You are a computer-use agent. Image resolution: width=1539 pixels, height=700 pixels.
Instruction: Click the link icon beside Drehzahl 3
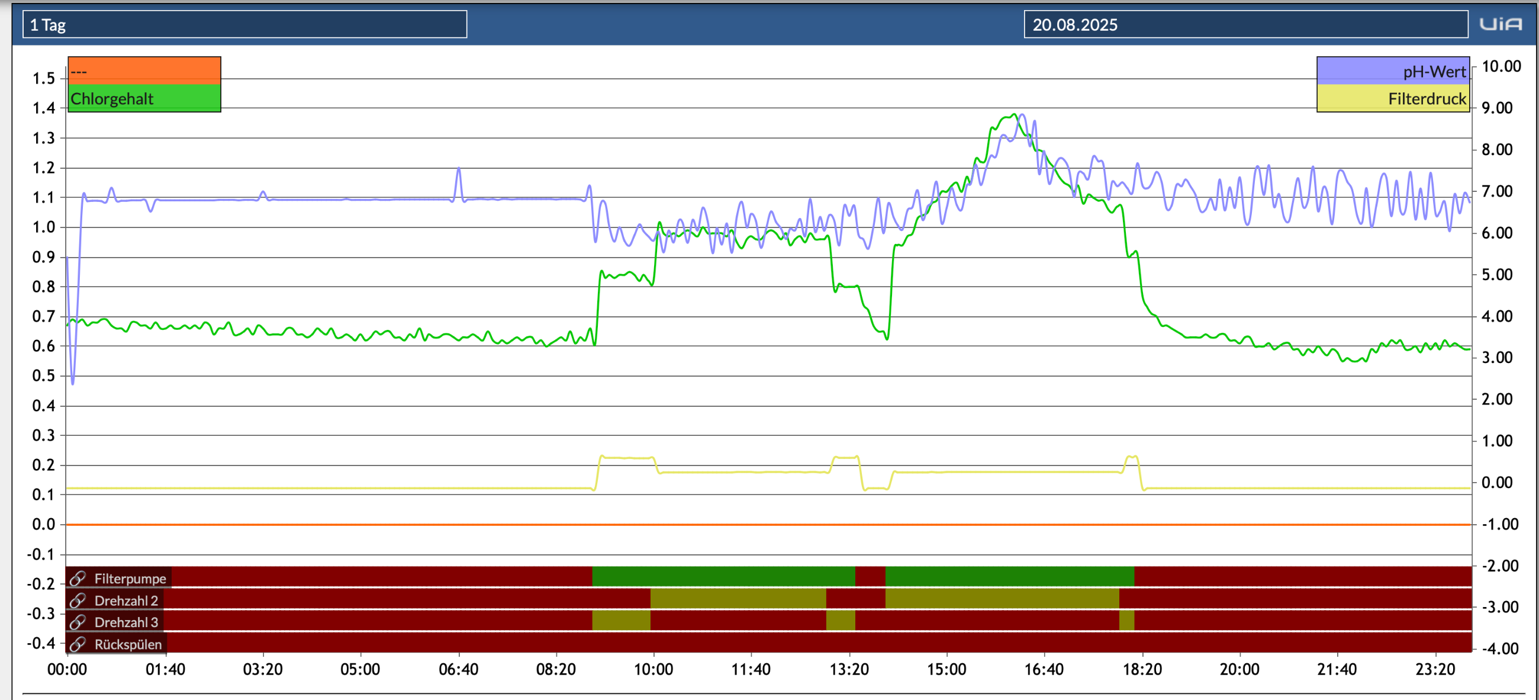point(77,622)
